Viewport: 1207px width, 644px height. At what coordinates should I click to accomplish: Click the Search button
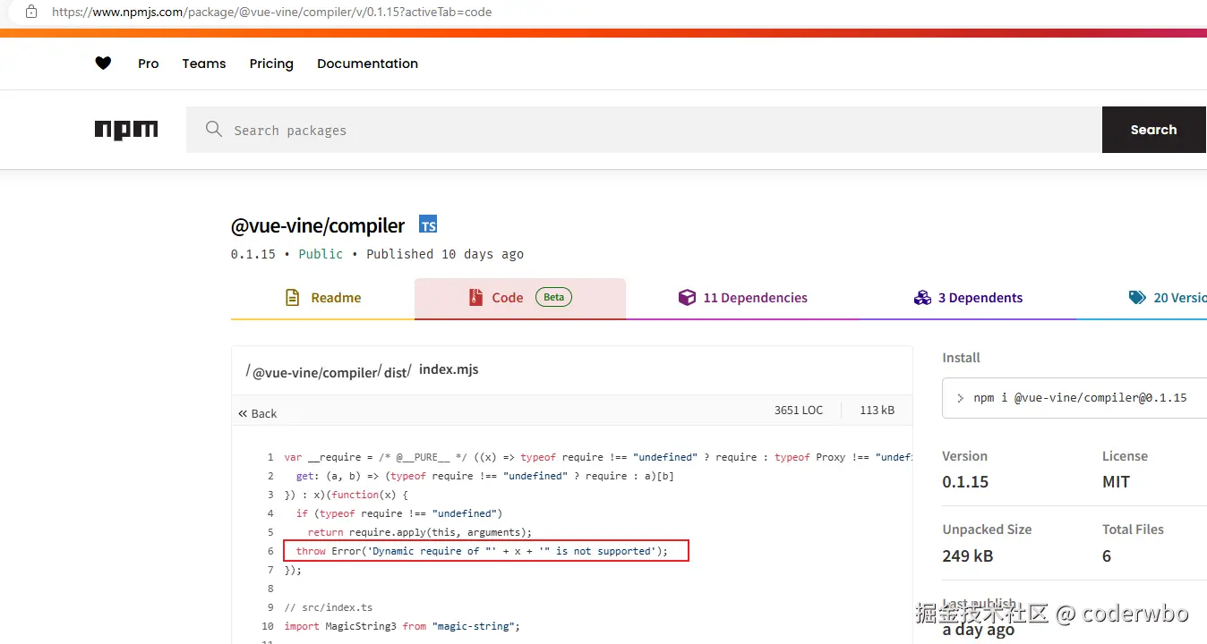[x=1154, y=130]
